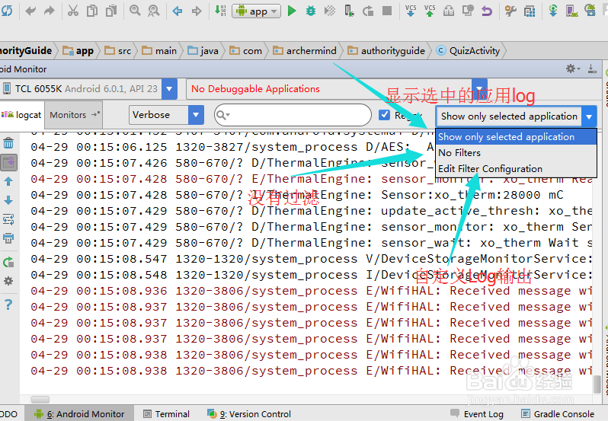Open Find using the magnifier icon
This screenshot has height=421, width=608.
[x=135, y=11]
